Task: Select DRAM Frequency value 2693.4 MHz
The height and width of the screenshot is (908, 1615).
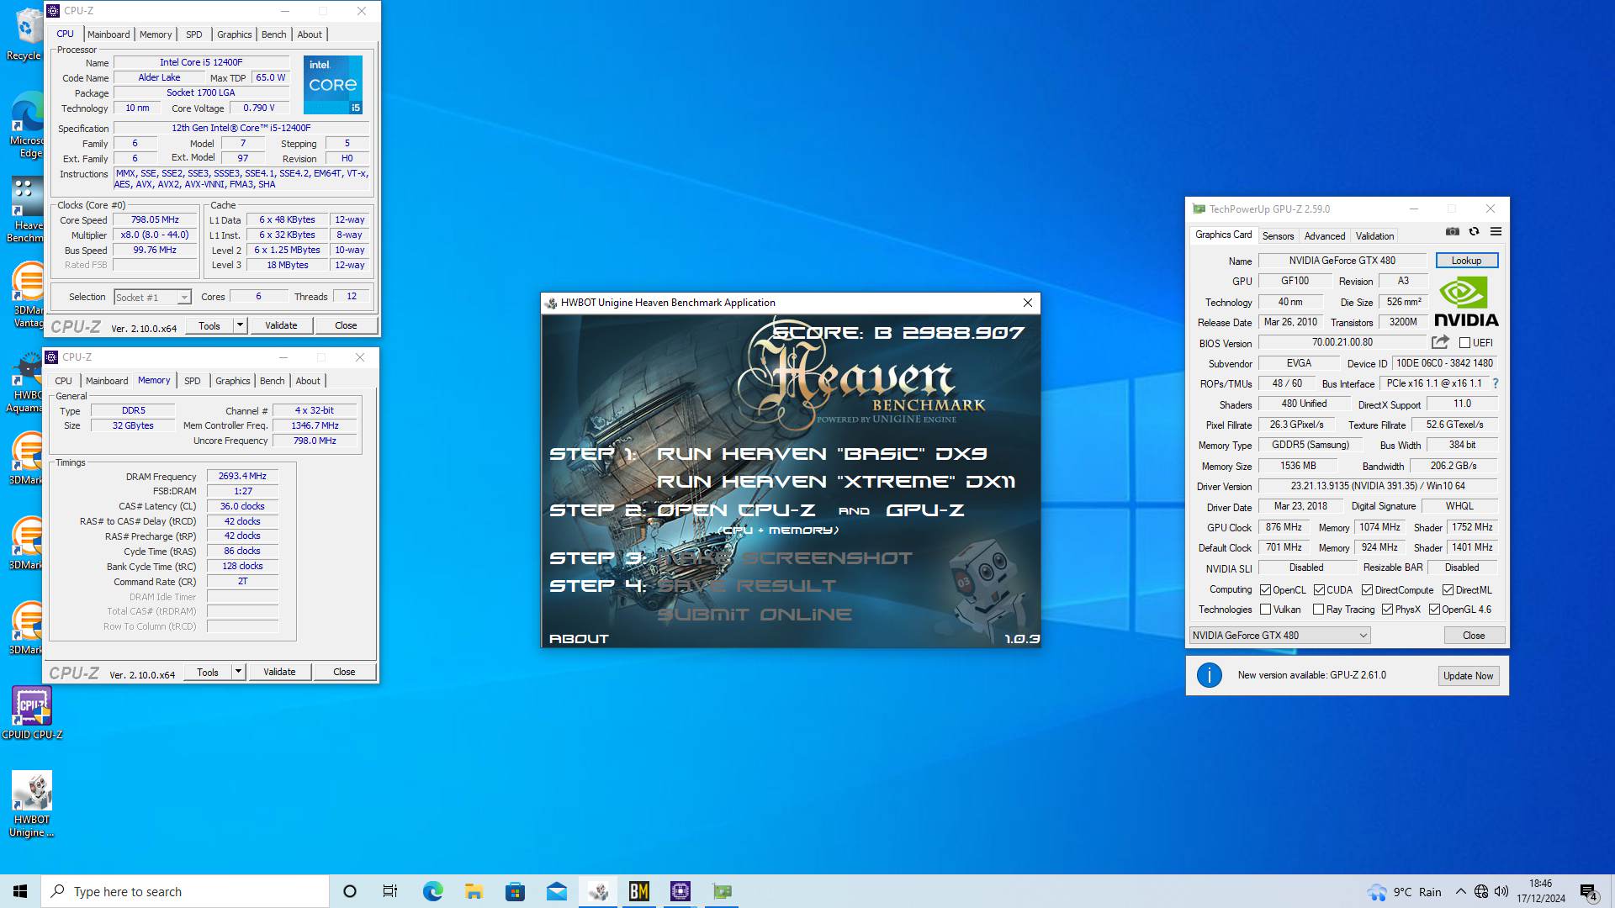Action: (x=242, y=476)
